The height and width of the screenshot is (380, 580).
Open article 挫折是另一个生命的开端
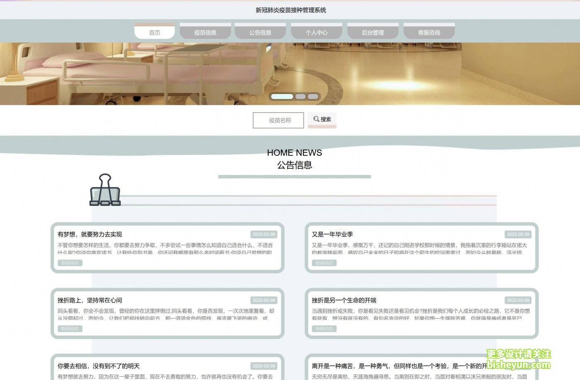pyautogui.click(x=344, y=300)
